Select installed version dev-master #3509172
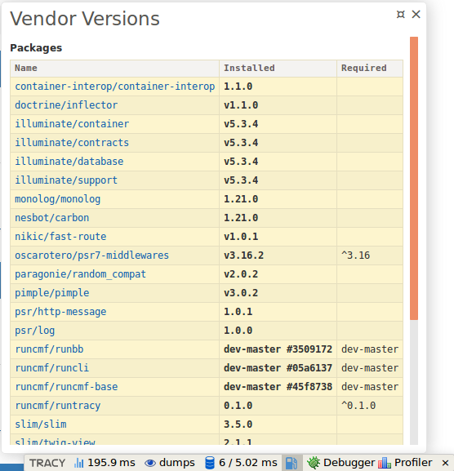Image resolution: width=454 pixels, height=471 pixels. click(x=278, y=349)
